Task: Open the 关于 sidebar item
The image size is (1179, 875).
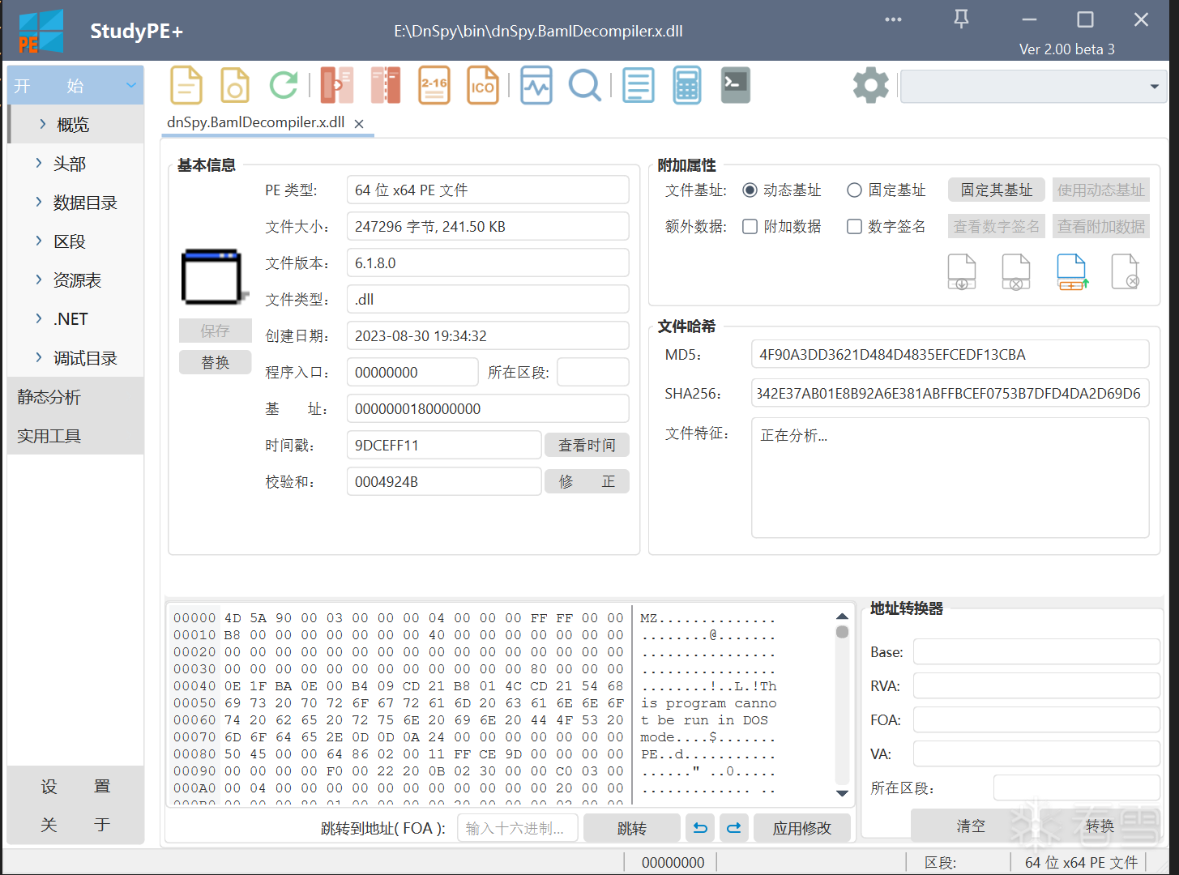Action: (x=75, y=825)
